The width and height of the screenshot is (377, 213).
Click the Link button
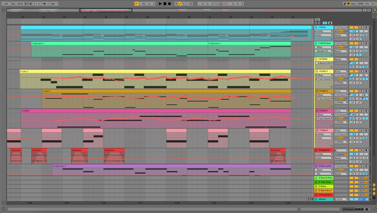click(x=6, y=4)
